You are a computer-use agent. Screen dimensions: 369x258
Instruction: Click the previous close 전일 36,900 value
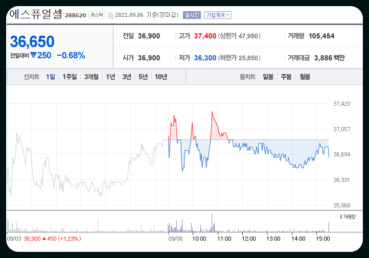149,36
